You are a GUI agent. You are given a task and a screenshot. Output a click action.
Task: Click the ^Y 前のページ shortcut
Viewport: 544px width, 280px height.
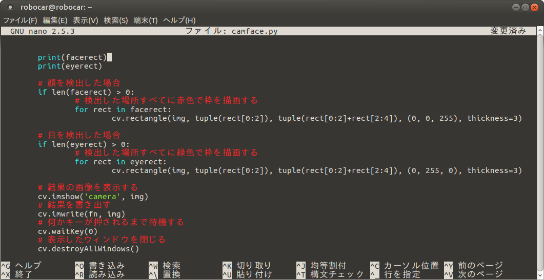point(474,266)
